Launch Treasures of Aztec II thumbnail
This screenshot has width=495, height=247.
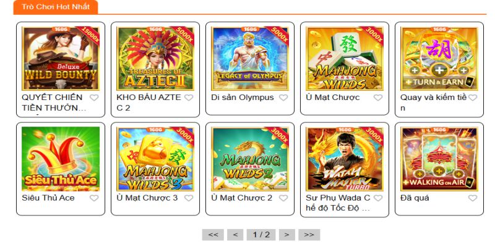coord(155,59)
